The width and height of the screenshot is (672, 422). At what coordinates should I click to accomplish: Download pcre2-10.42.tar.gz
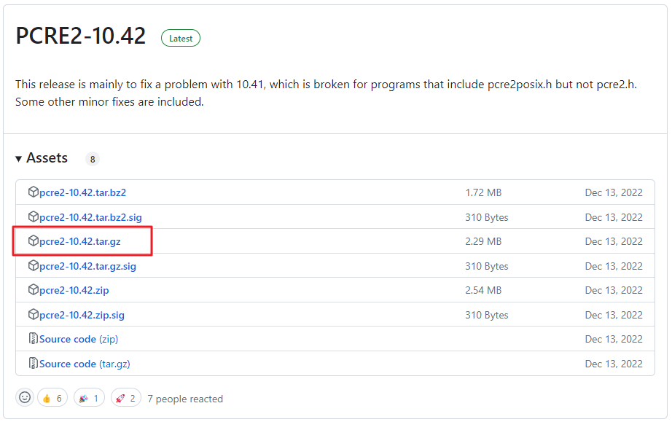pos(79,242)
